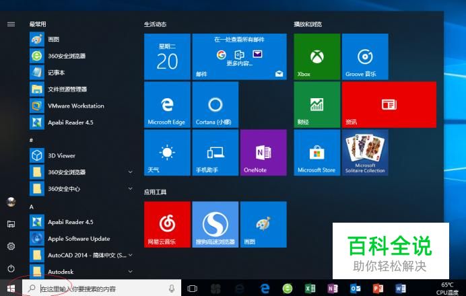Open Word from the taskbar

click(401, 289)
